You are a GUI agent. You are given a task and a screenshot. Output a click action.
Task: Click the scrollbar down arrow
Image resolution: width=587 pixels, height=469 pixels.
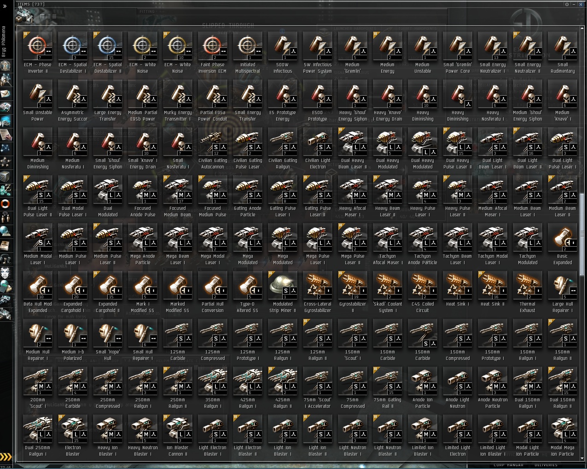coord(582,458)
